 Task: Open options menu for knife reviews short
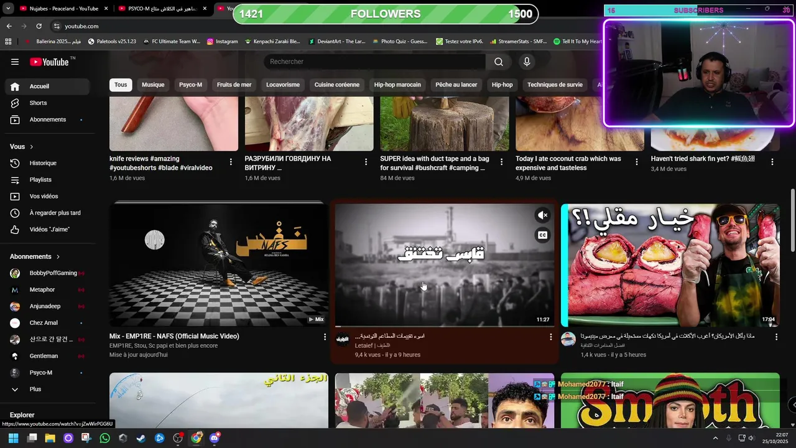tap(231, 162)
